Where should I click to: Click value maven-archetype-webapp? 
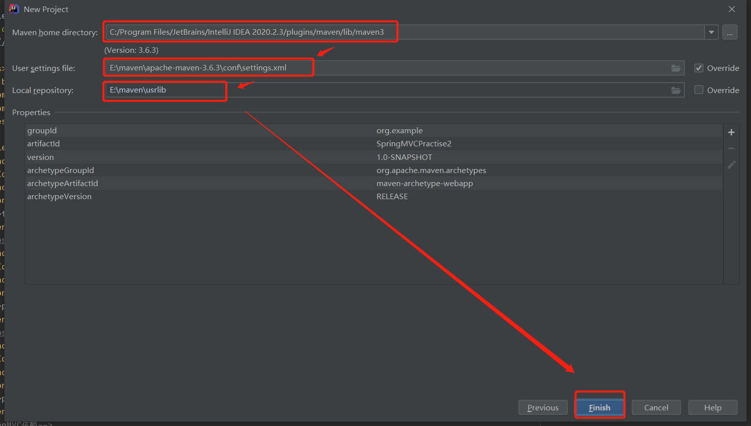[x=425, y=183]
